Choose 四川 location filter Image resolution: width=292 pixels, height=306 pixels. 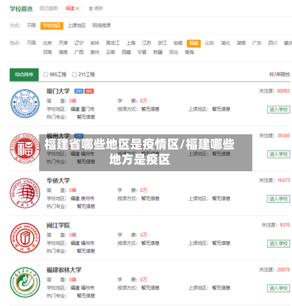273,43
